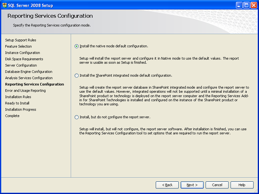Jump to Disk Space Requirements step
259x194 pixels.
coord(24,59)
